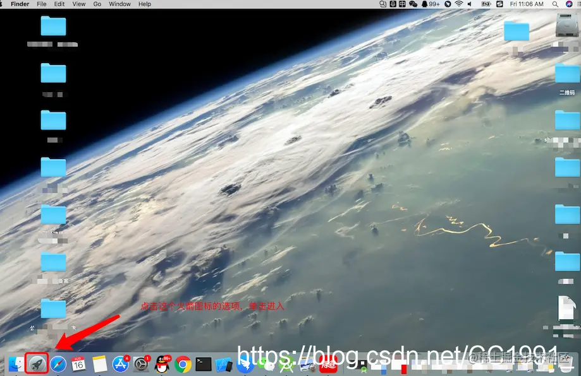Select the hard drive icon on desktop

[x=567, y=25]
